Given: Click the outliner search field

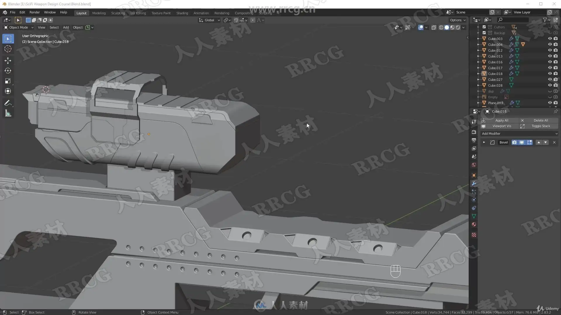Looking at the screenshot, I should 514,20.
